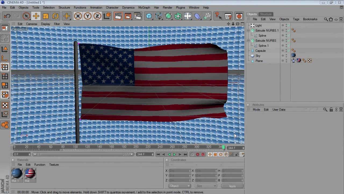Screen dimensions: 344x194
Task: Select the Live Selection tool
Action: pyautogui.click(x=26, y=16)
